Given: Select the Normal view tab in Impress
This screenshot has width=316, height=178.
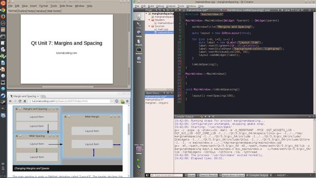Looking at the screenshot, I should [12, 11].
